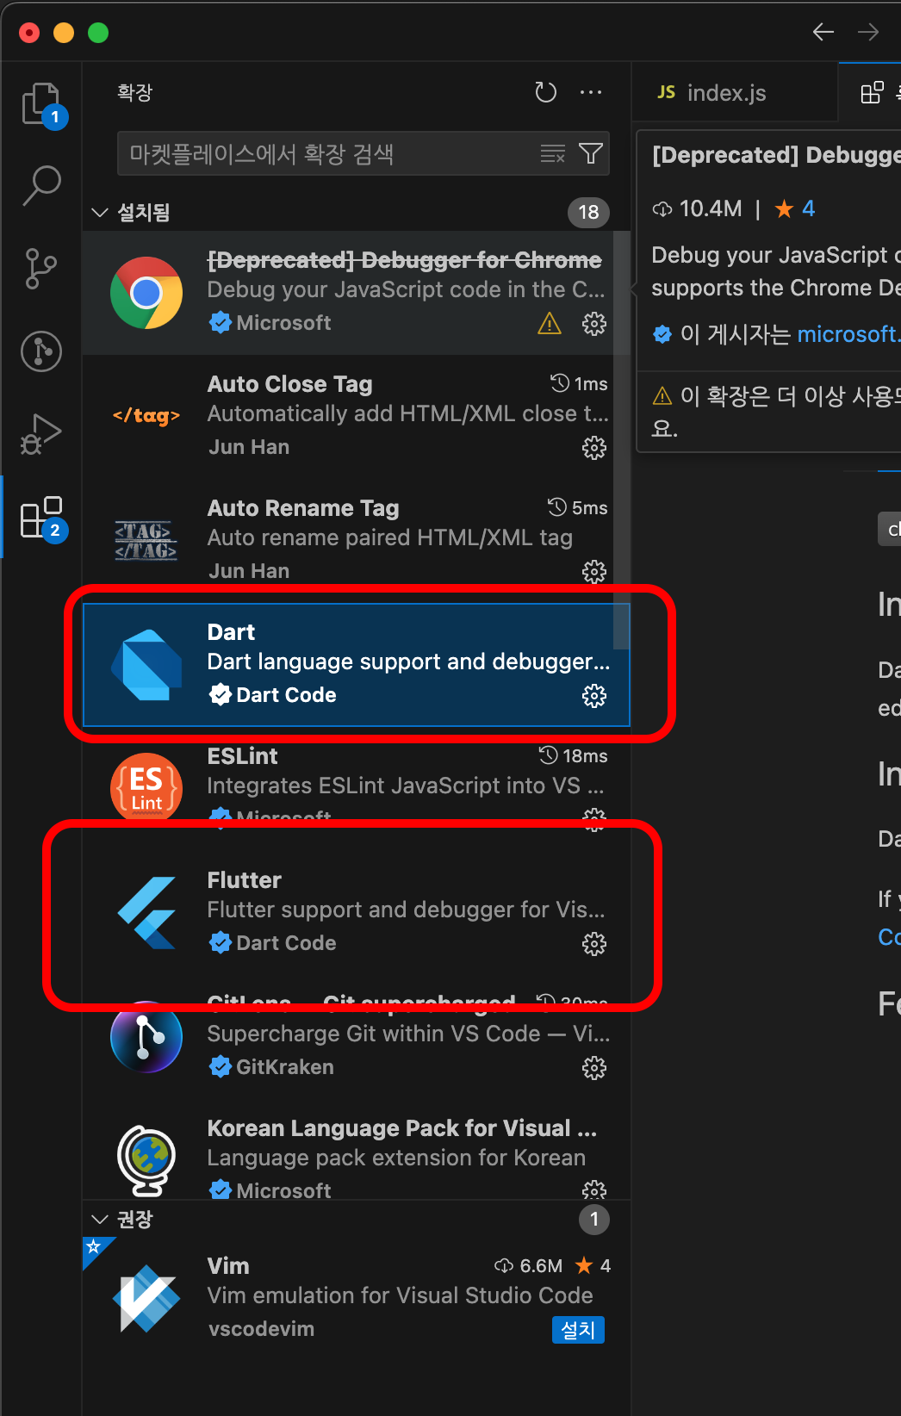The height and width of the screenshot is (1416, 901).
Task: Click the vscodevim publisher name
Action: (261, 1329)
